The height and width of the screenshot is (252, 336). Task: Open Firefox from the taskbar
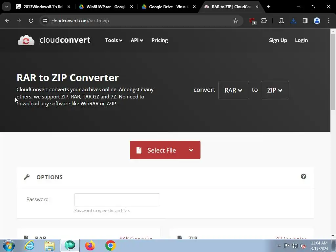tap(90, 245)
